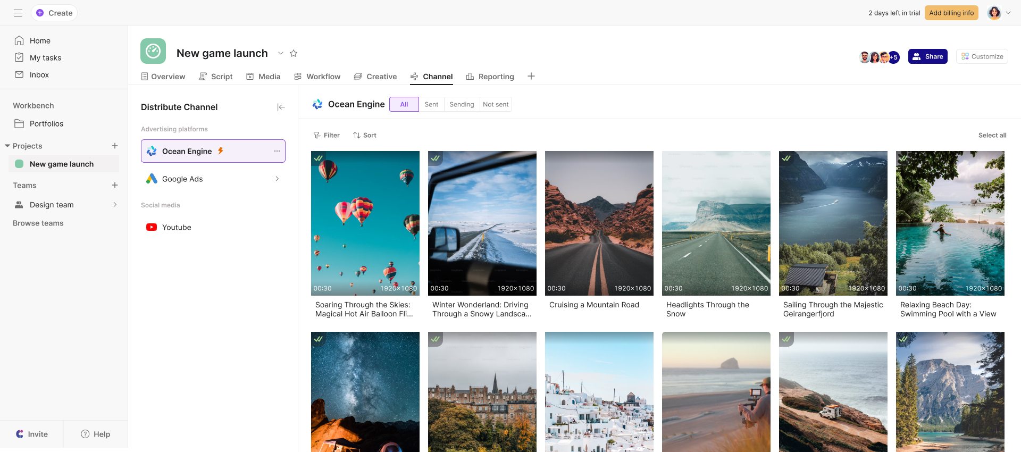
Task: Collapse the Distribute Channel panel
Action: click(281, 107)
